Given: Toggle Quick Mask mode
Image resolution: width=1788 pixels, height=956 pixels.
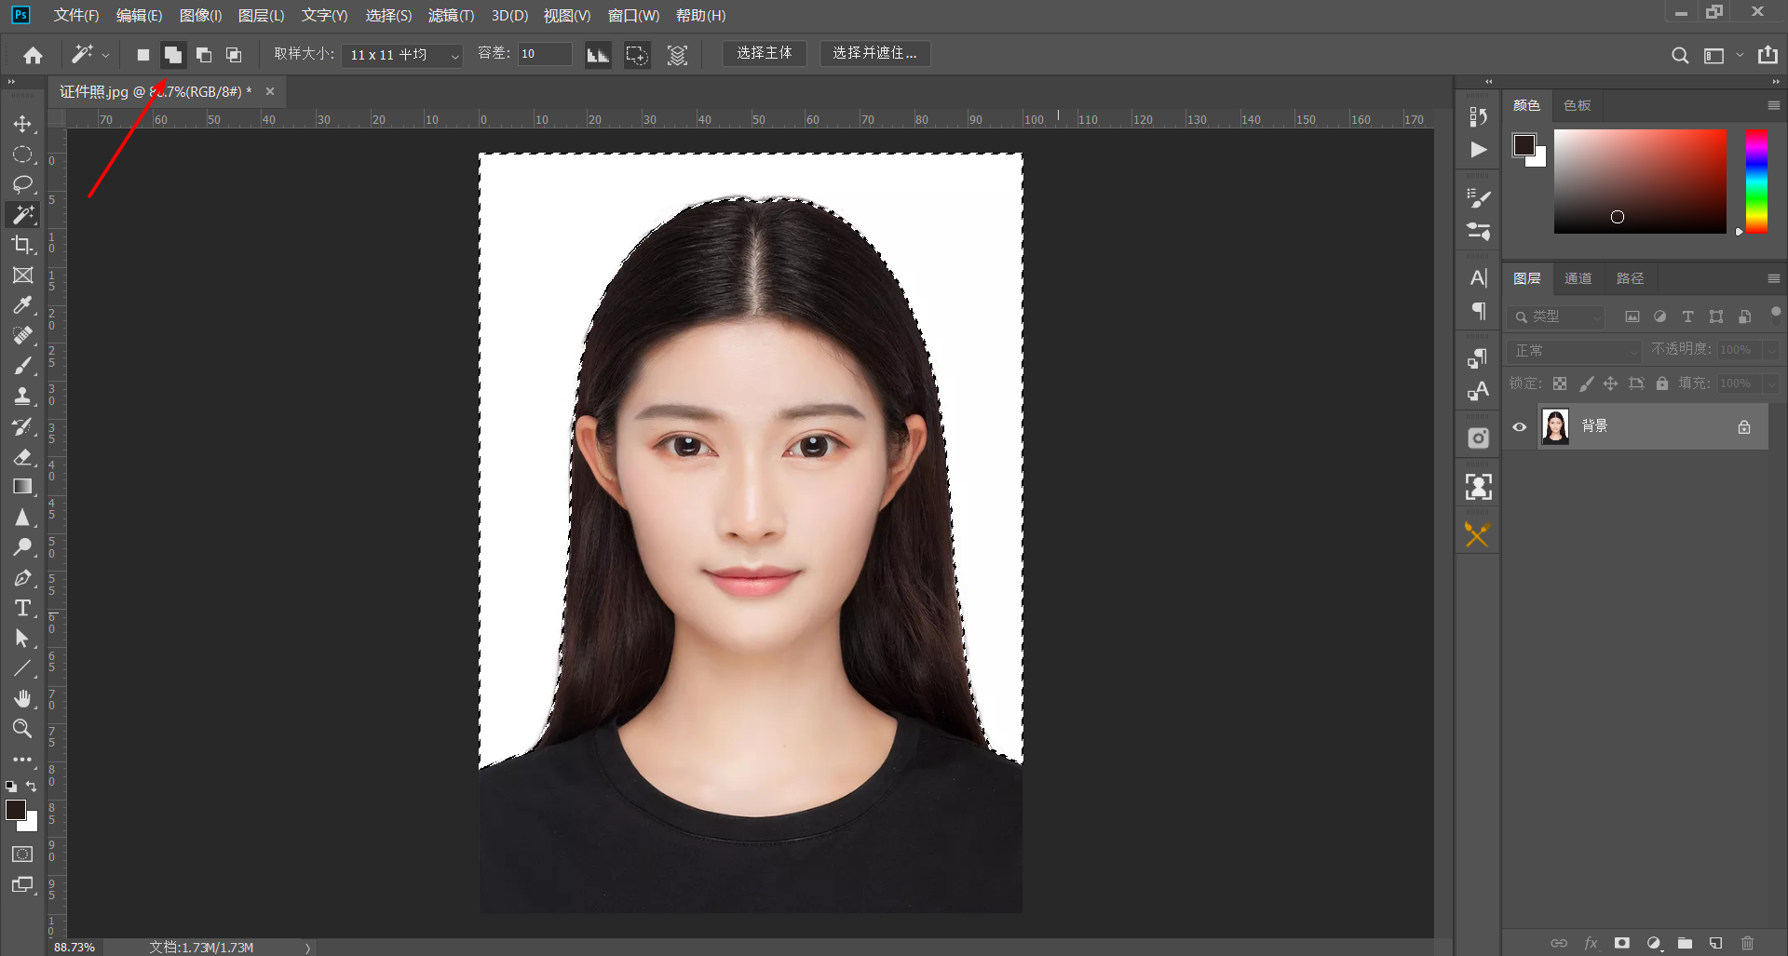Looking at the screenshot, I should click(x=22, y=855).
